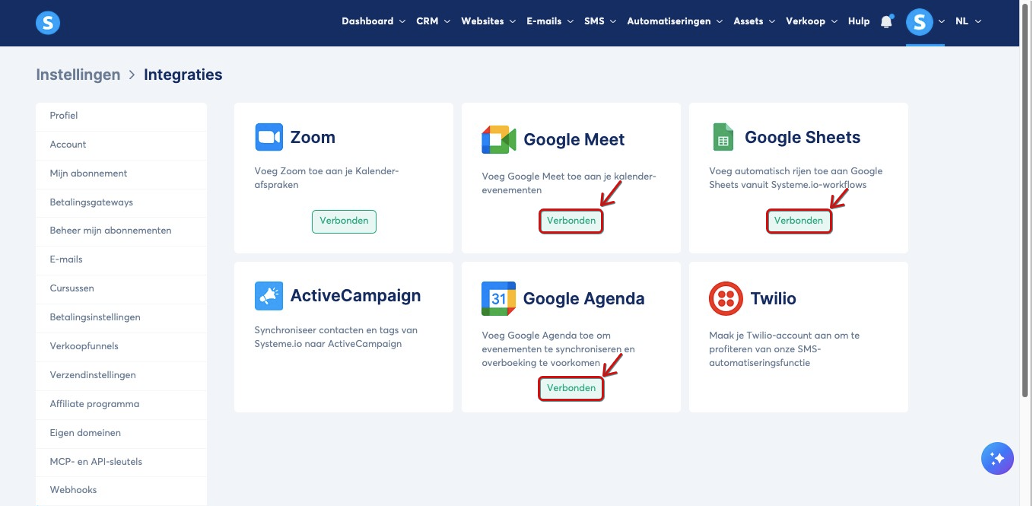Expand the Verkoop dropdown menu

tap(811, 21)
